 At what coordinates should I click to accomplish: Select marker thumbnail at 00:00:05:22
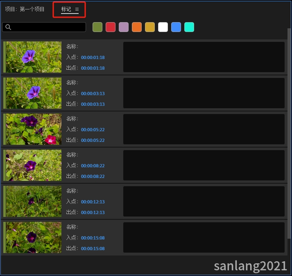point(34,129)
